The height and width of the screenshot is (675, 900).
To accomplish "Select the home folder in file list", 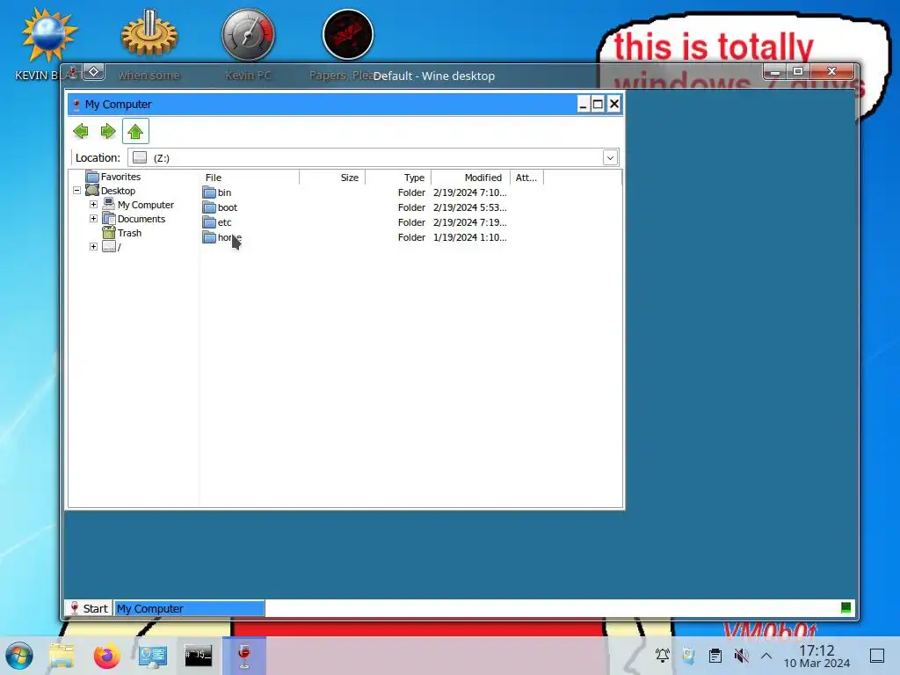I will 229,237.
